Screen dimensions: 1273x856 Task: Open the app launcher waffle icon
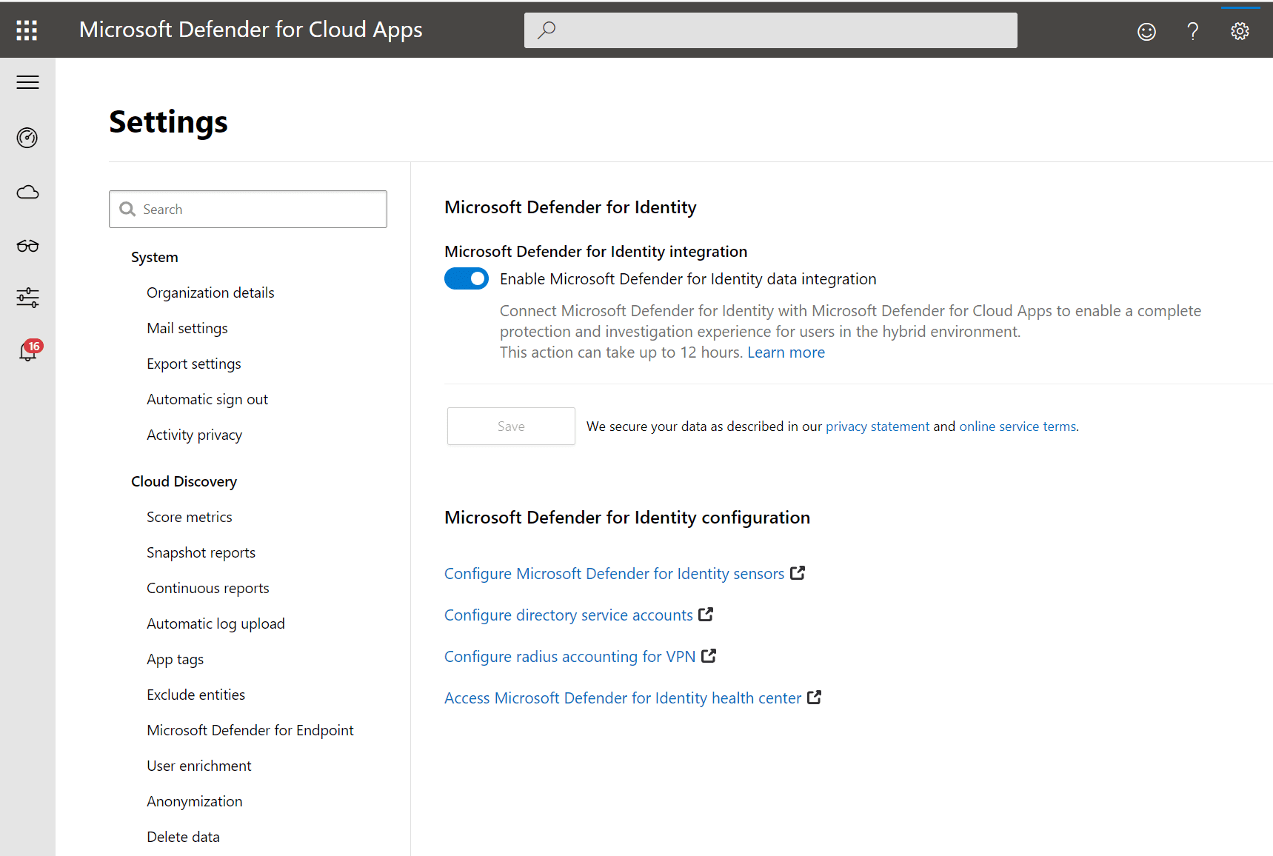(x=27, y=30)
